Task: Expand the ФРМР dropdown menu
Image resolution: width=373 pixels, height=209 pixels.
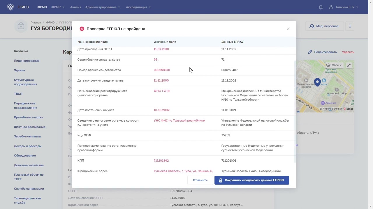Action: click(58, 7)
